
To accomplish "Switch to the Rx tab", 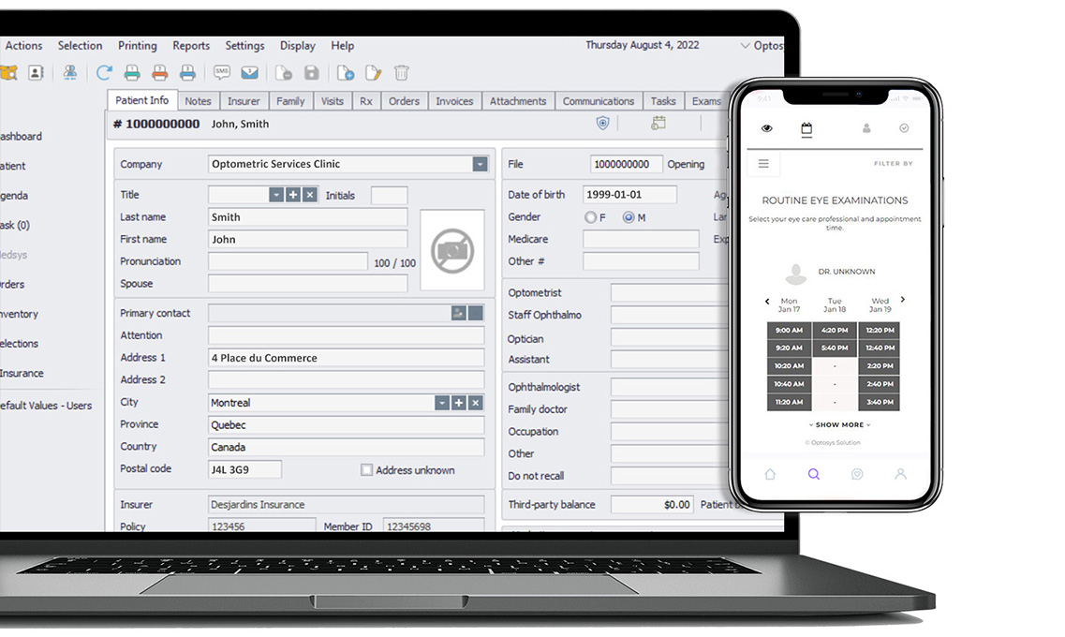I will coord(366,101).
